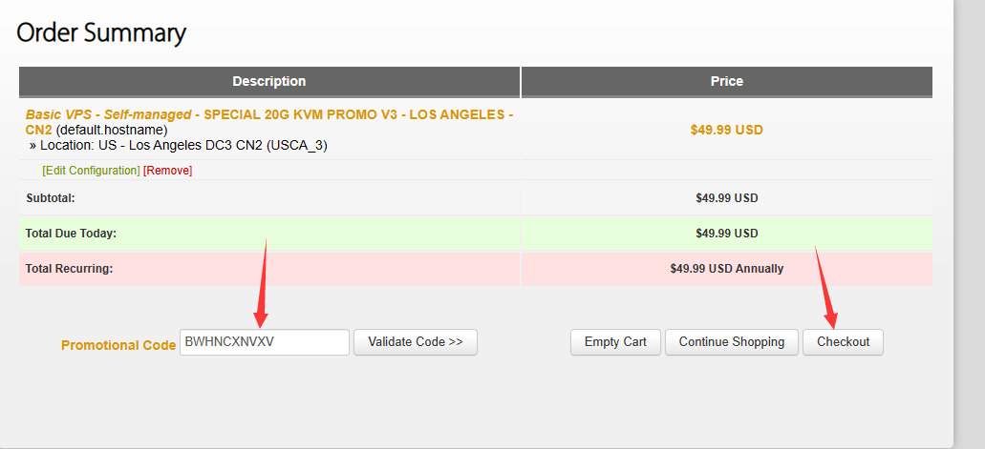The image size is (985, 449).
Task: Click the Promotional Code input field
Action: pos(265,342)
